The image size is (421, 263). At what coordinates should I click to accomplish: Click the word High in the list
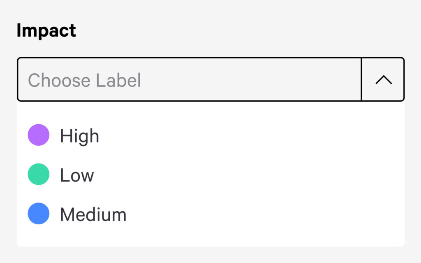(79, 136)
